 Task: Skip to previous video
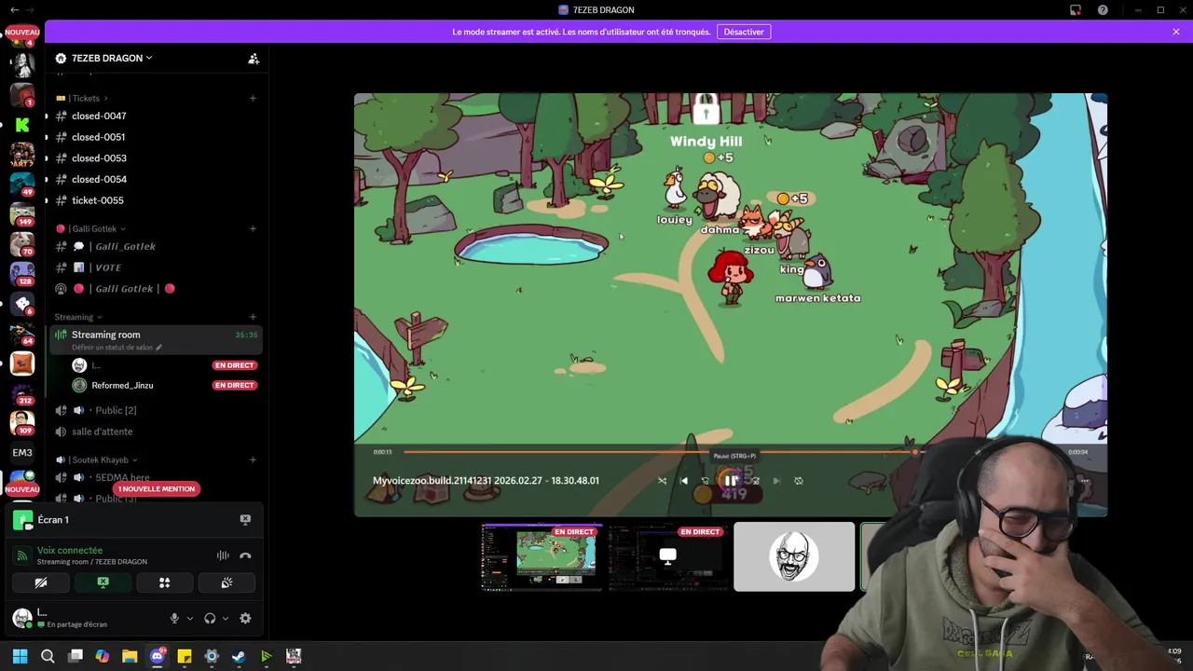tap(684, 481)
